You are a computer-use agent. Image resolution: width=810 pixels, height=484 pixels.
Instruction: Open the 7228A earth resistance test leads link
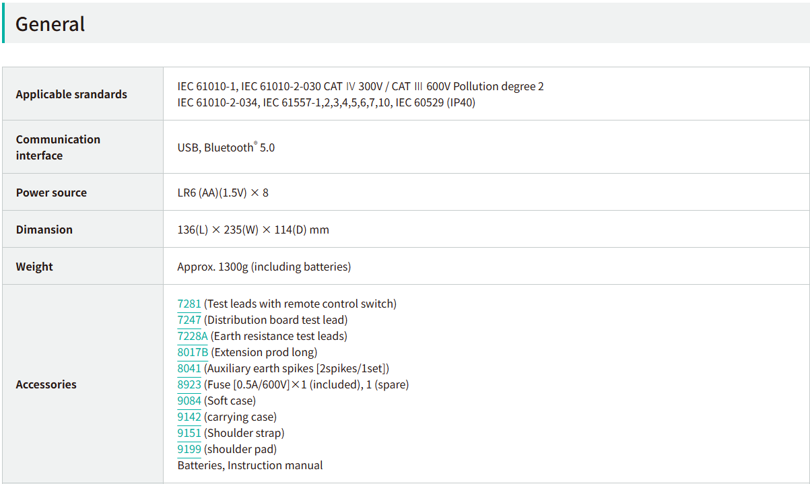pyautogui.click(x=193, y=336)
